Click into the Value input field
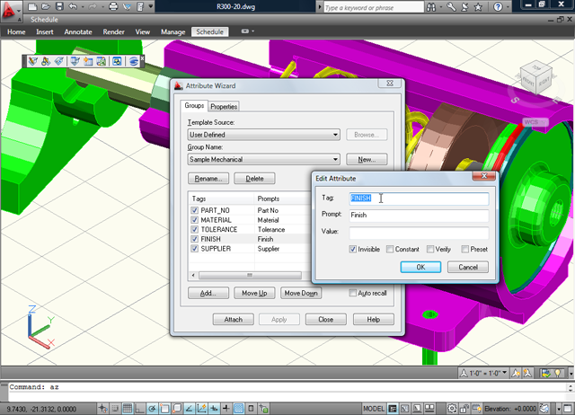Image resolution: width=575 pixels, height=415 pixels. (x=419, y=232)
